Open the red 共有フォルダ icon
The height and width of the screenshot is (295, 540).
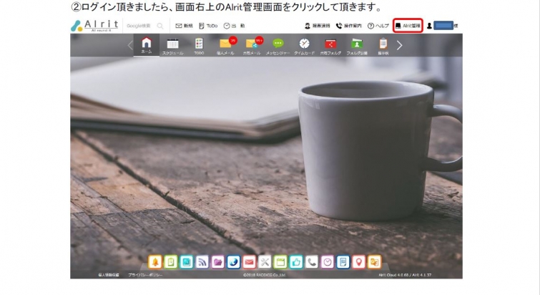[x=330, y=44]
